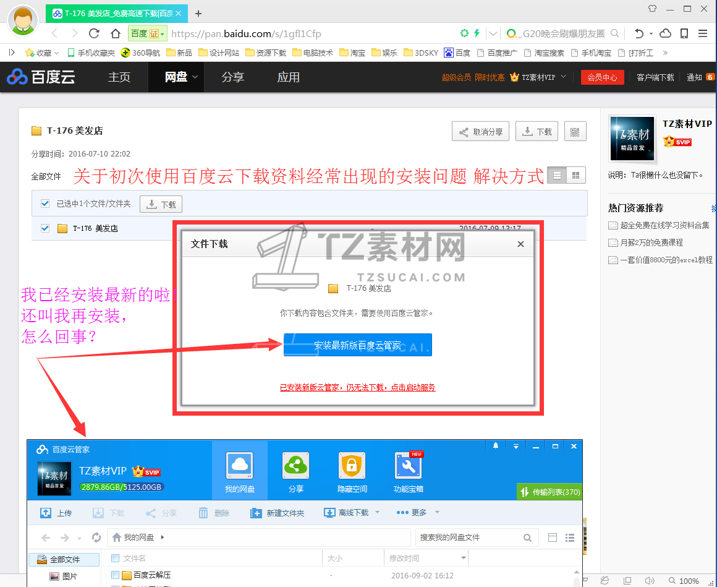The width and height of the screenshot is (717, 587).
Task: Select 图片 in 百度云管家 sidebar
Action: (64, 576)
